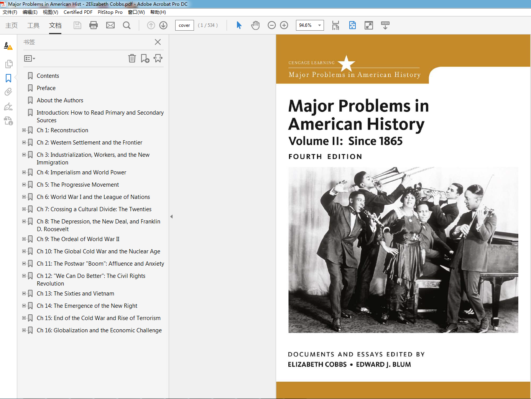
Task: Open About the Authors bookmark
Action: [60, 100]
